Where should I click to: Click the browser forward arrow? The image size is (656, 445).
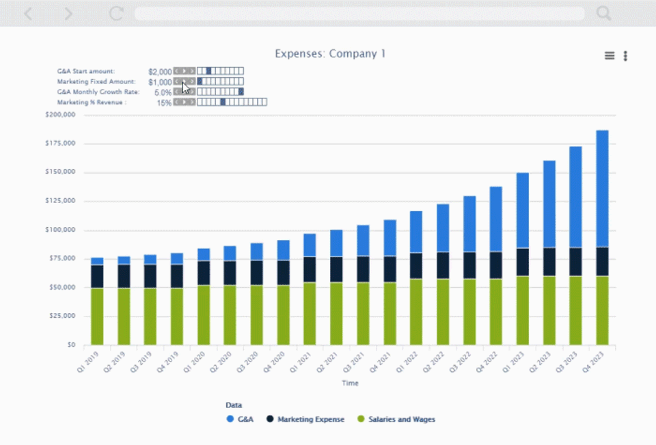coord(68,13)
